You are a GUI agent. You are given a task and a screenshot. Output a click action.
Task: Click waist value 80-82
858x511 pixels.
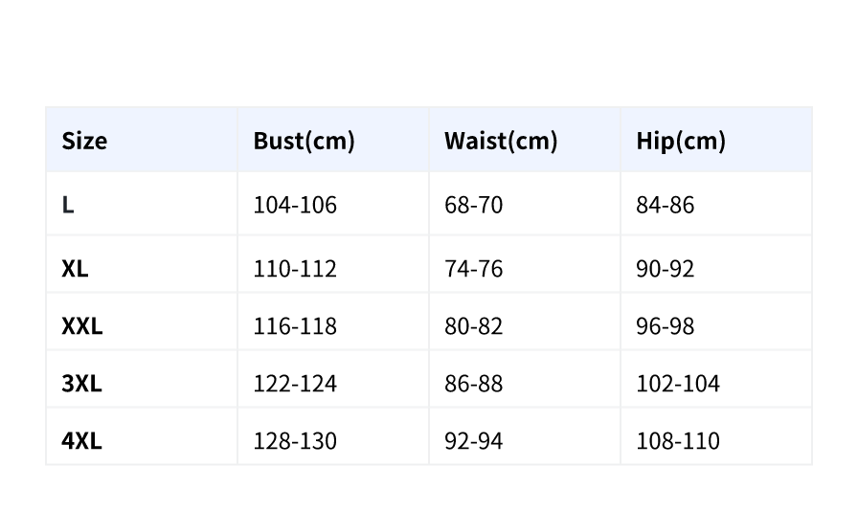pyautogui.click(x=473, y=326)
